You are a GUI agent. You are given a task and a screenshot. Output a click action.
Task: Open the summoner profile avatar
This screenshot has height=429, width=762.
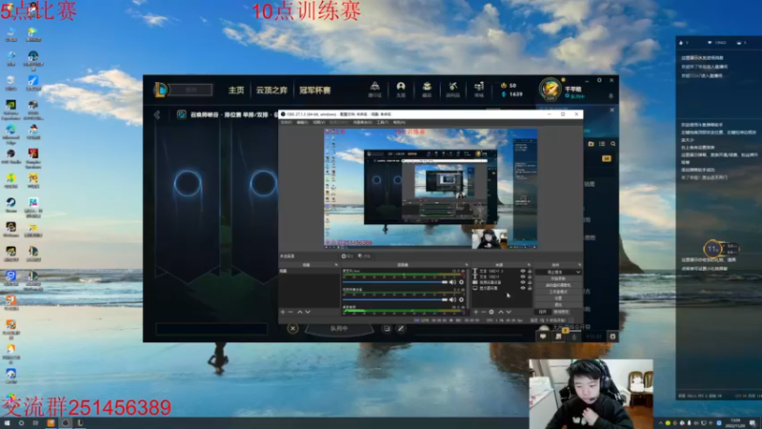(551, 90)
